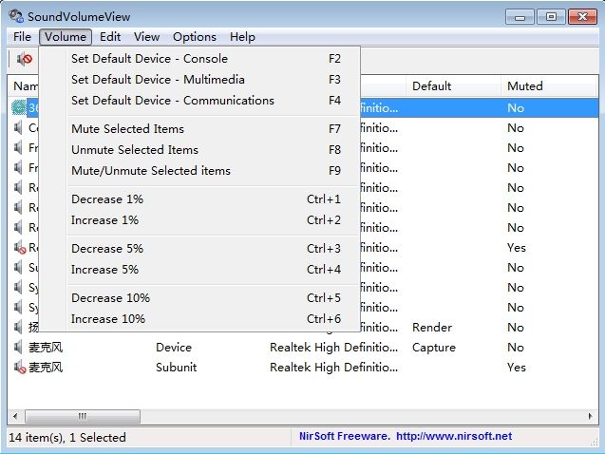Viewport: 605px width, 454px height.
Task: Click the speaker icon of 麦克风 Device row
Action: [18, 348]
